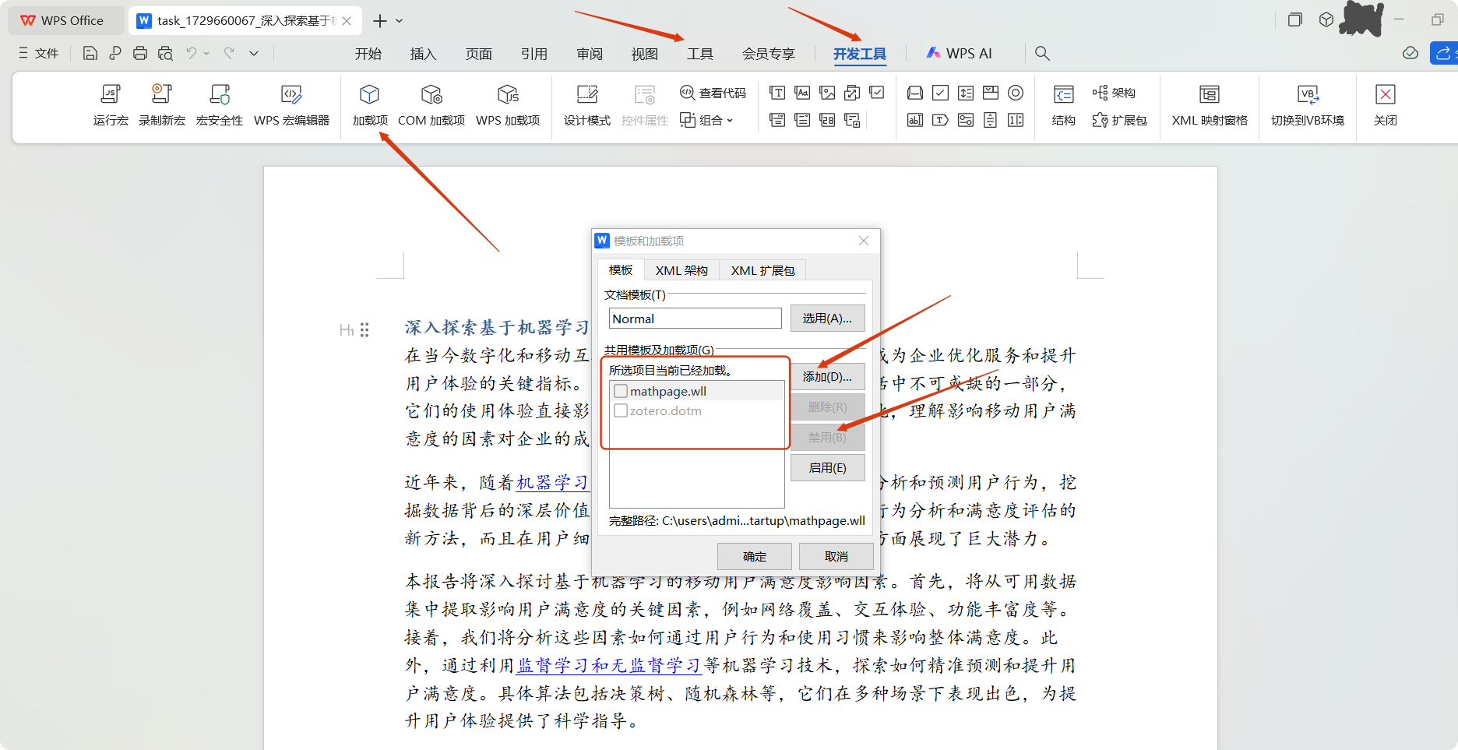Viewport: 1458px width, 750px height.
Task: Click the Print Preview icon
Action: click(x=165, y=53)
